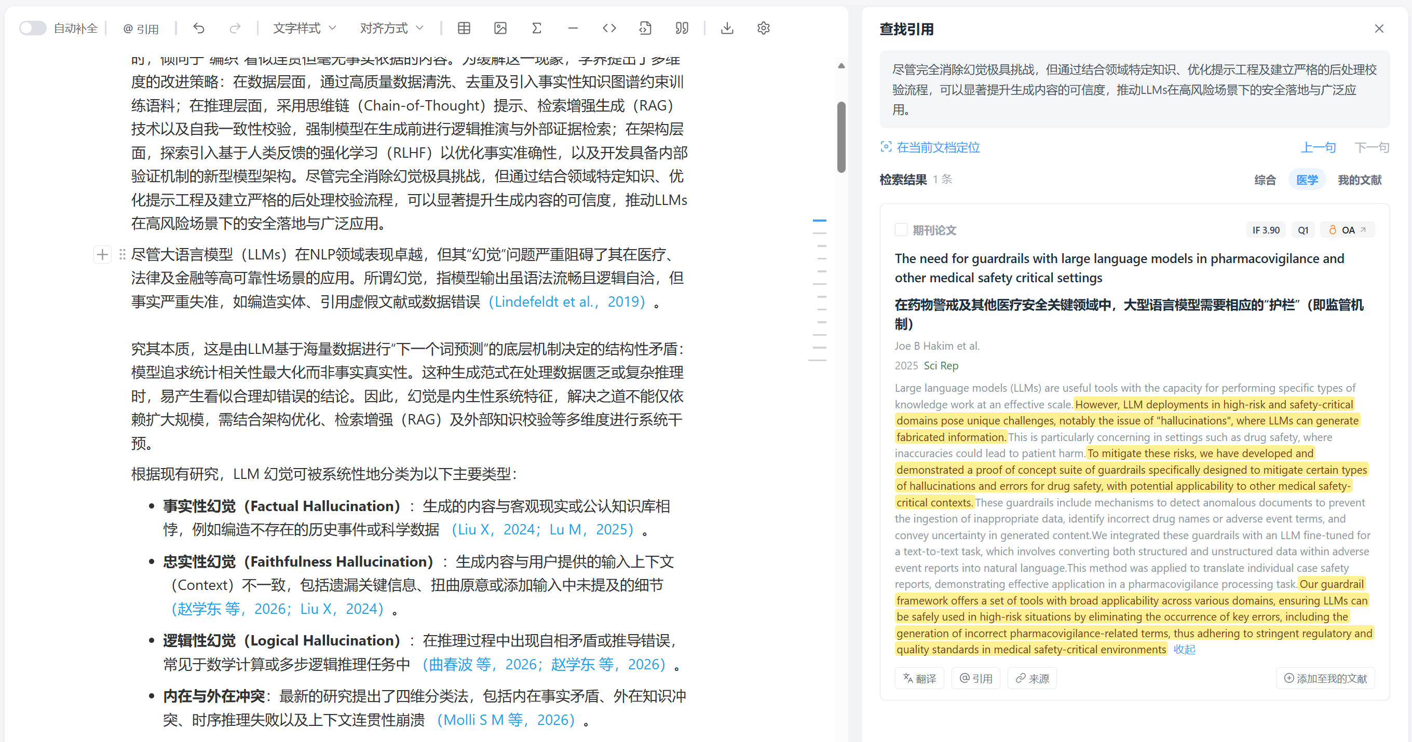
Task: Click the 逻辑性幻觉 (Logical Hallucination) heading text
Action: (x=282, y=640)
